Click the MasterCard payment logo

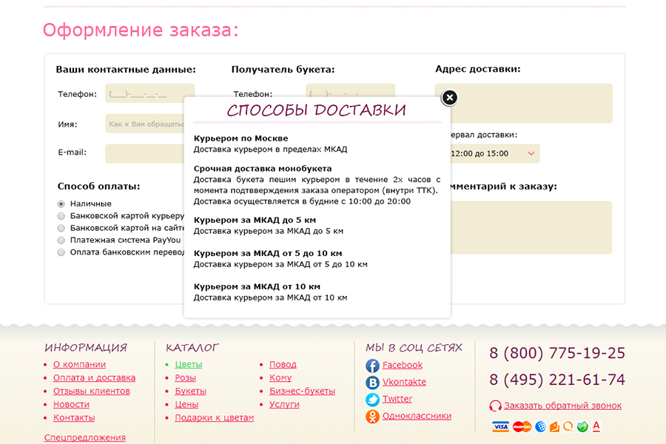(522, 427)
